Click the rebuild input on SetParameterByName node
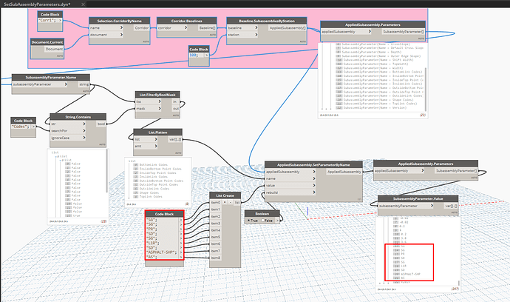This screenshot has width=510, height=302. [x=290, y=192]
